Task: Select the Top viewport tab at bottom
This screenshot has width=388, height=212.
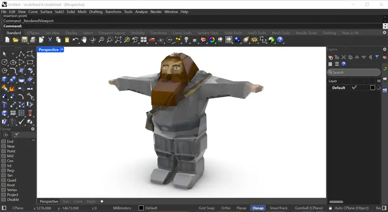Action: pos(66,201)
